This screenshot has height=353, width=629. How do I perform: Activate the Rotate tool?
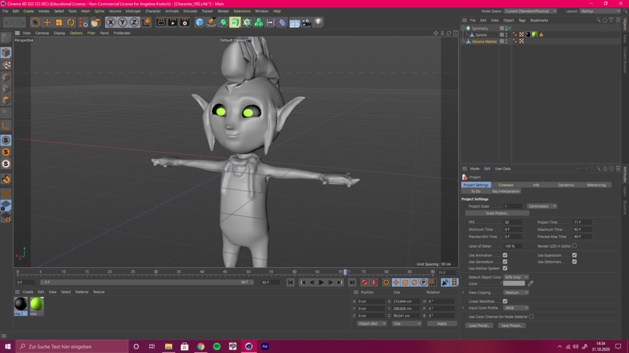[x=71, y=23]
